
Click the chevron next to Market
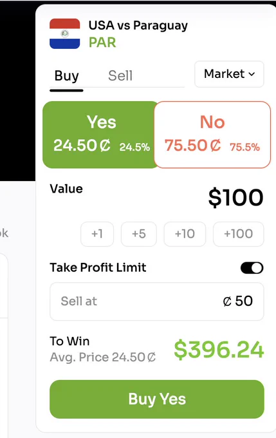coord(252,74)
